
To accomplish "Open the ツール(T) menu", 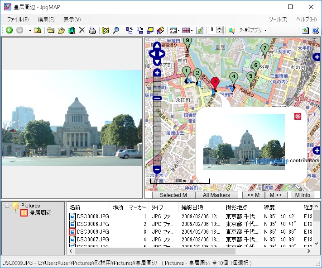I will [278, 19].
